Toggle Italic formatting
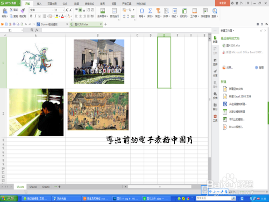269x202 pixels. pyautogui.click(x=36, y=16)
